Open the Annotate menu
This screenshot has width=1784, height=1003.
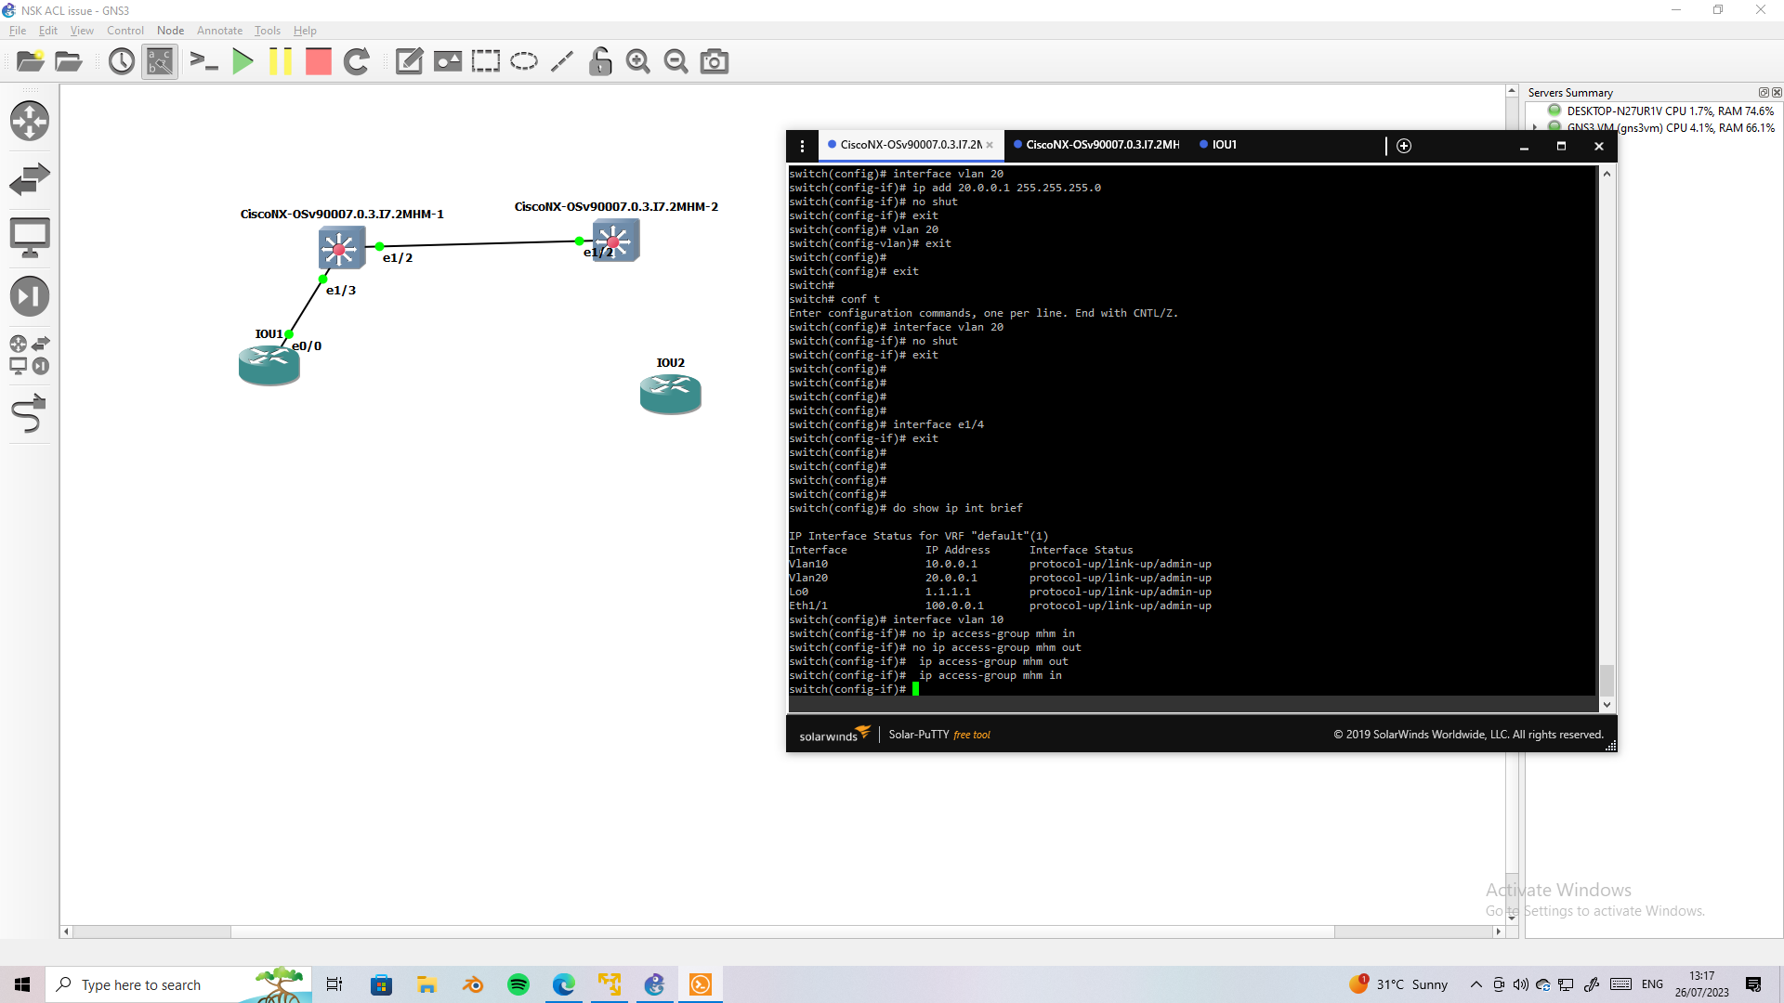tap(219, 30)
